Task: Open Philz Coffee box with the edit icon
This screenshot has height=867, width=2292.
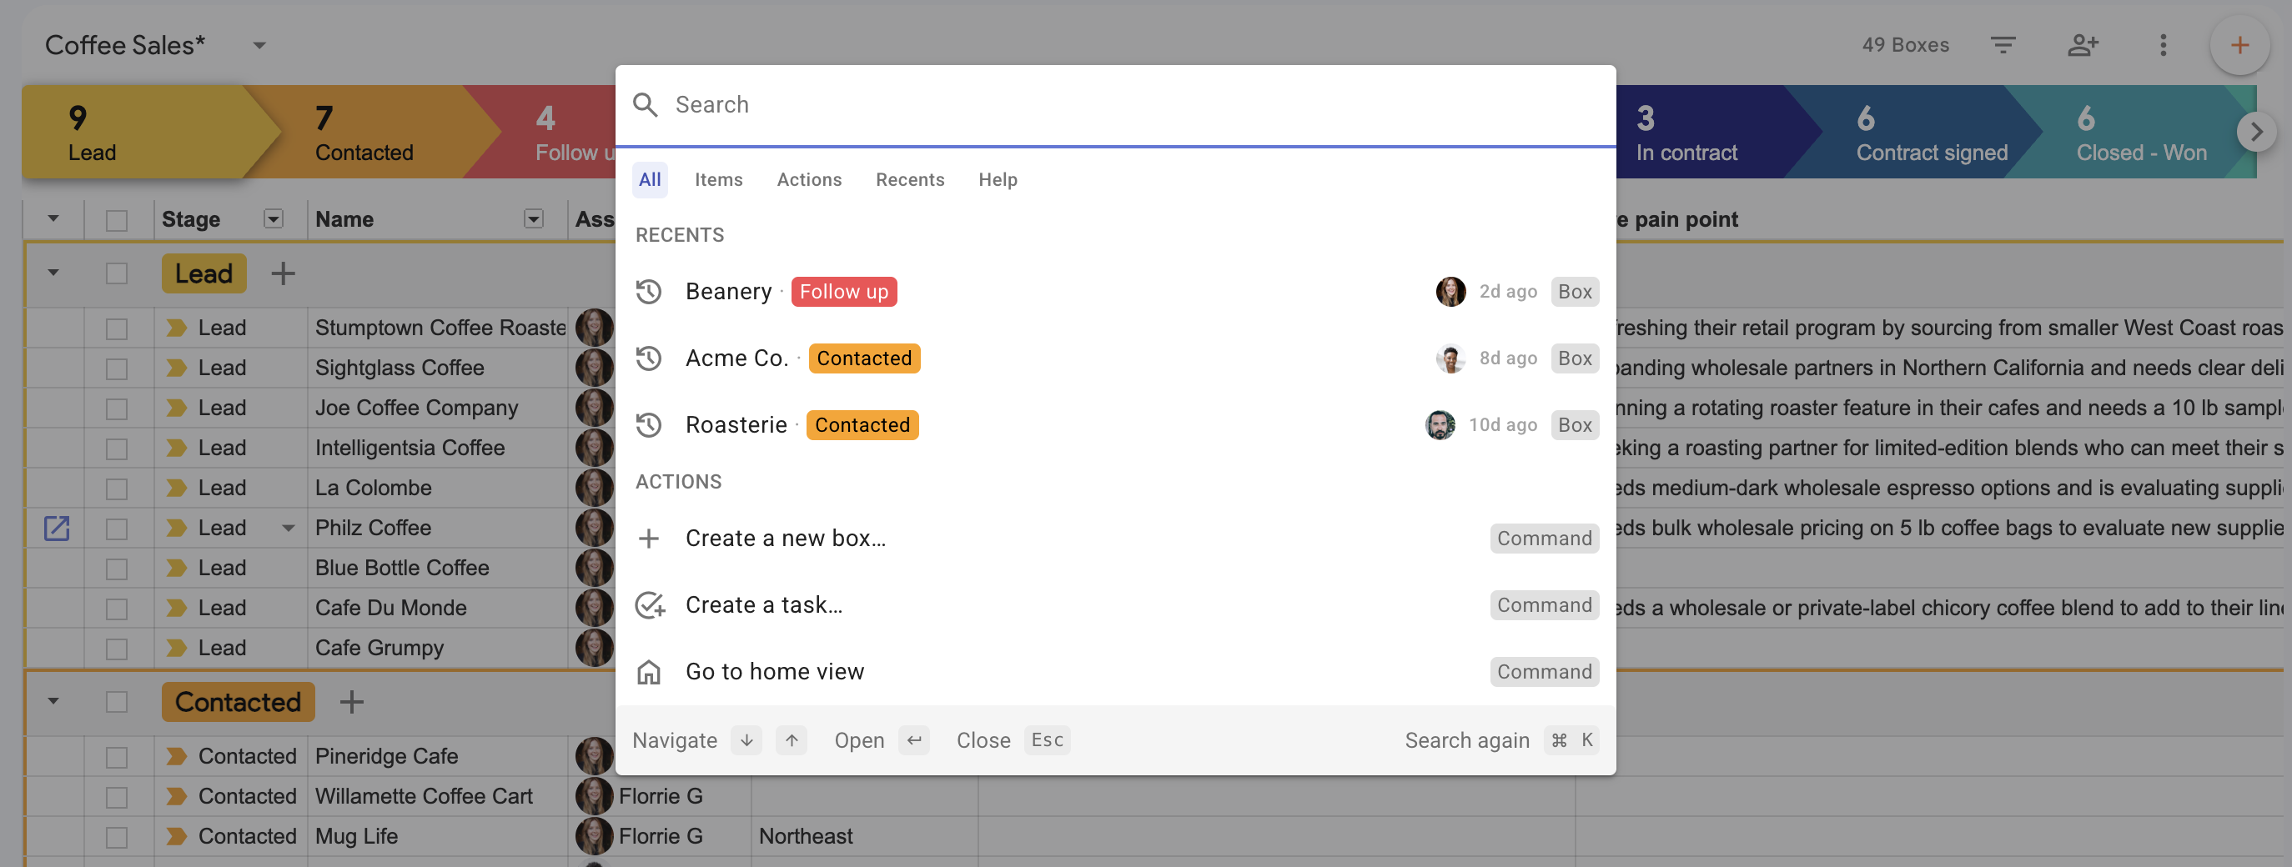Action: 56,529
